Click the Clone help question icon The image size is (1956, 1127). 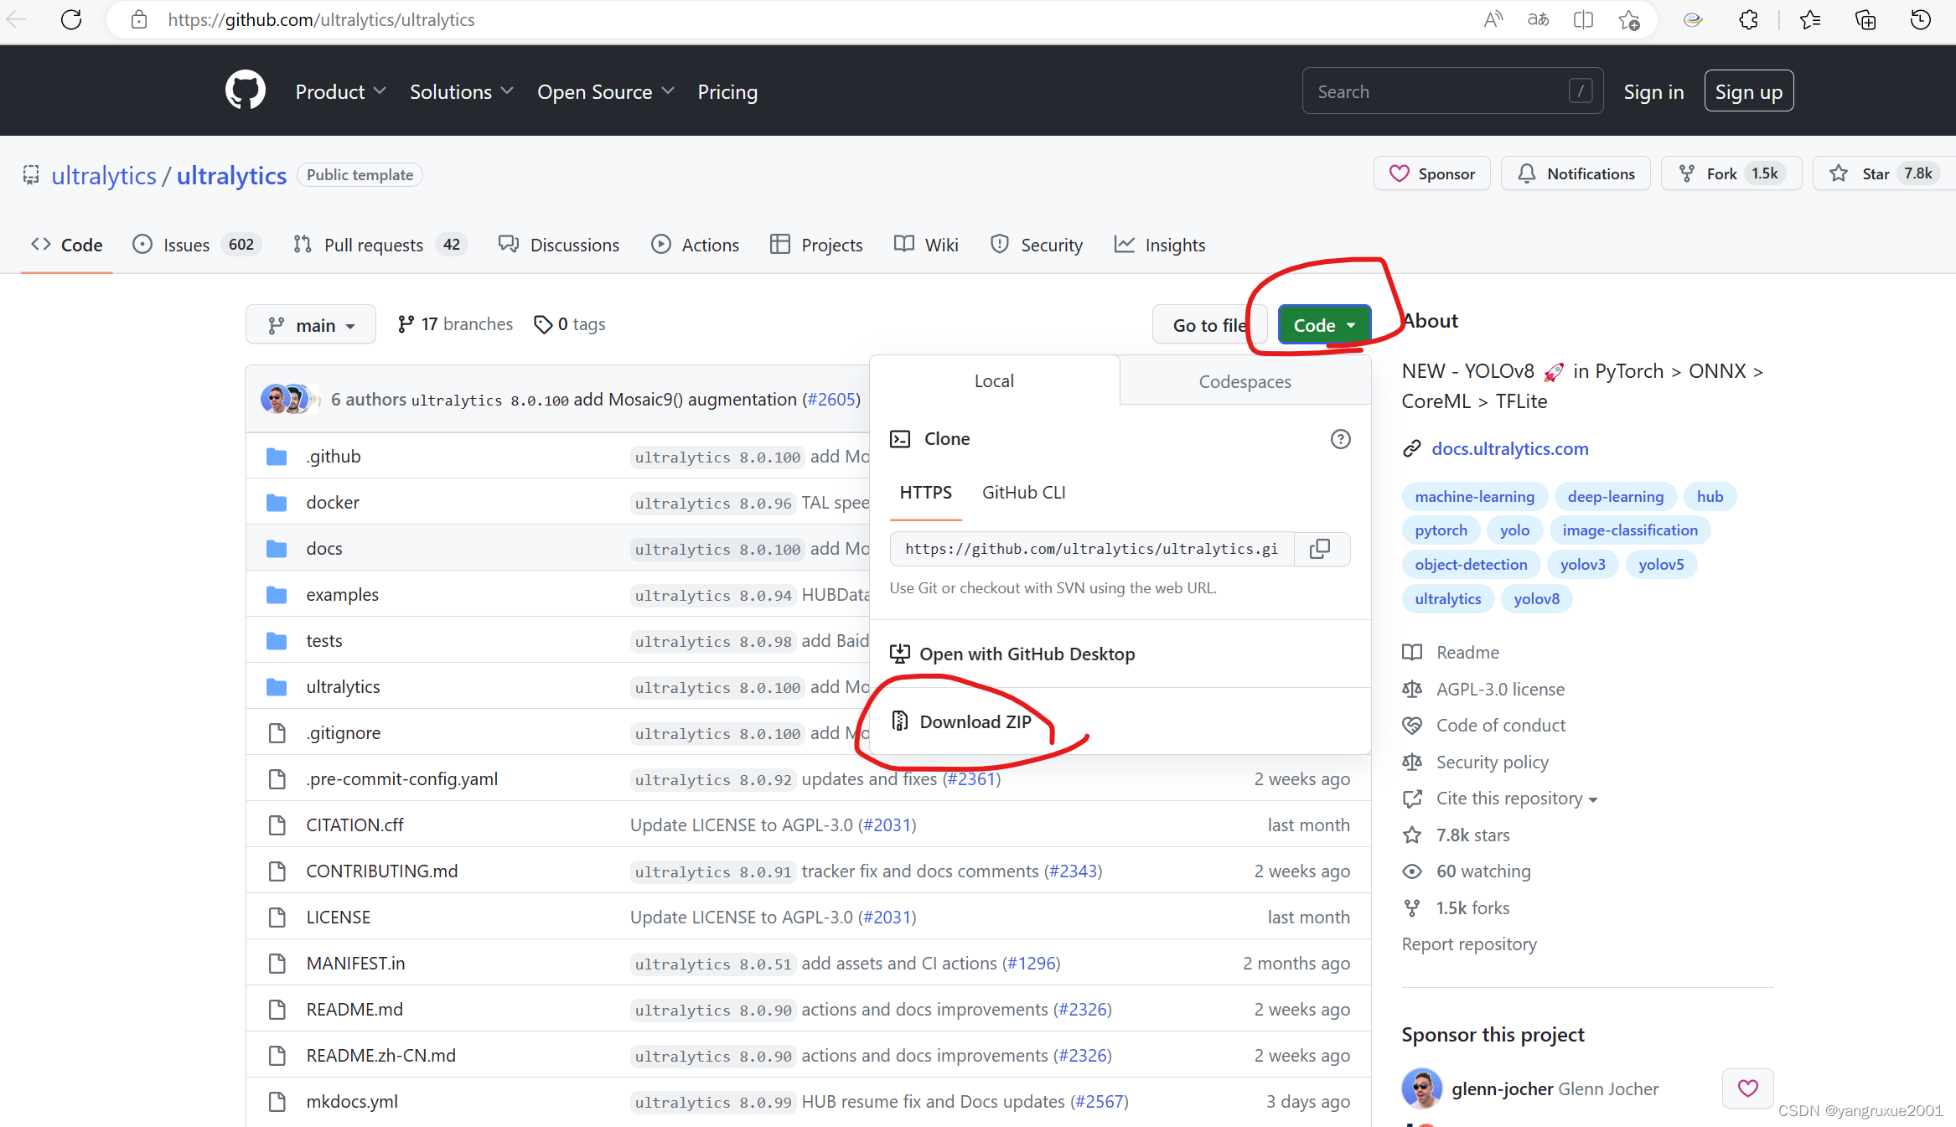pyautogui.click(x=1340, y=439)
